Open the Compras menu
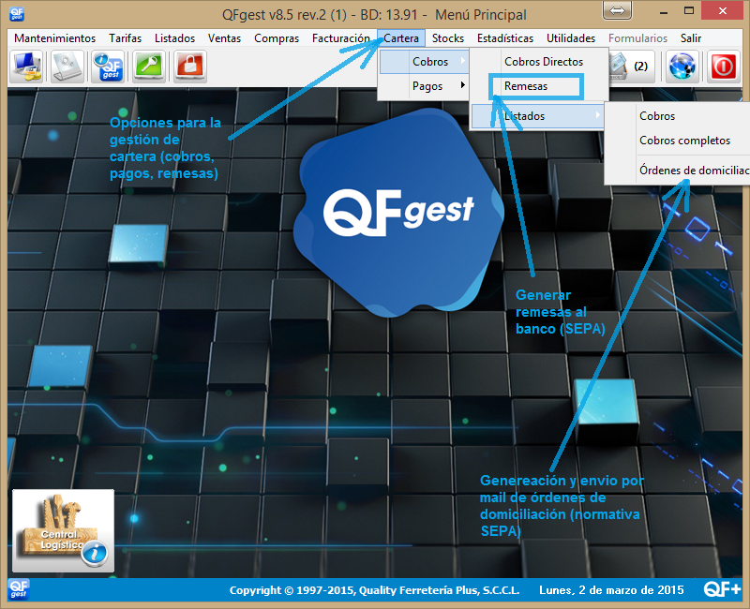Image resolution: width=750 pixels, height=609 pixels. (x=277, y=38)
